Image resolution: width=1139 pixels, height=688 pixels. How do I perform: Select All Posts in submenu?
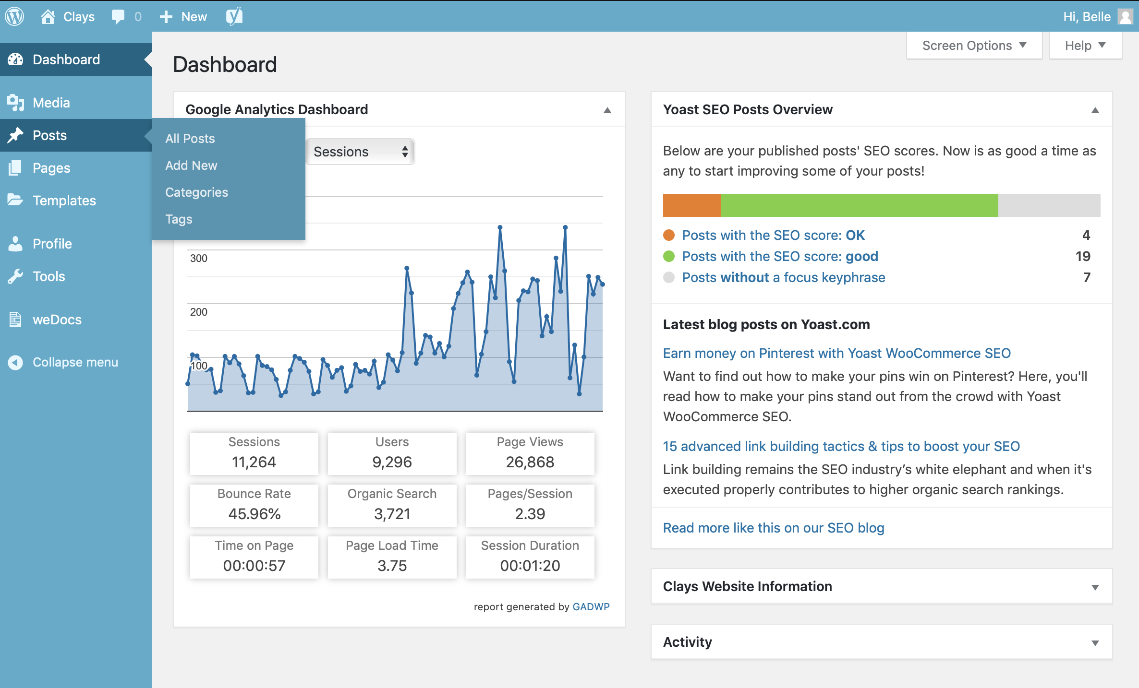(x=190, y=139)
